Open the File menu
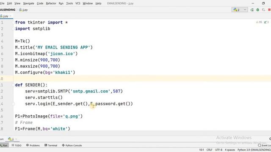 2,3
